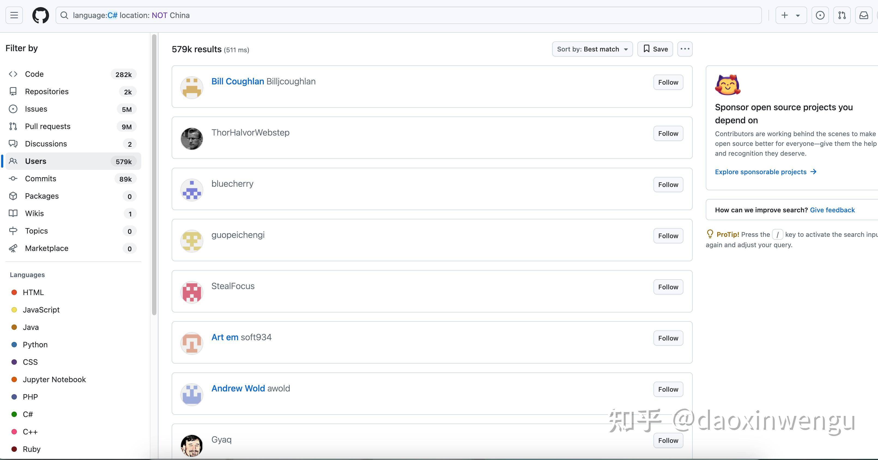Filter results by Issues
878x460 pixels.
73,109
